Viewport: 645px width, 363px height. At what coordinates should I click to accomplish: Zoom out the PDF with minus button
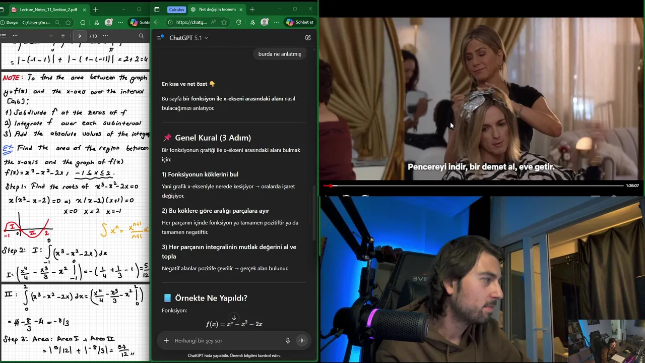coord(51,36)
